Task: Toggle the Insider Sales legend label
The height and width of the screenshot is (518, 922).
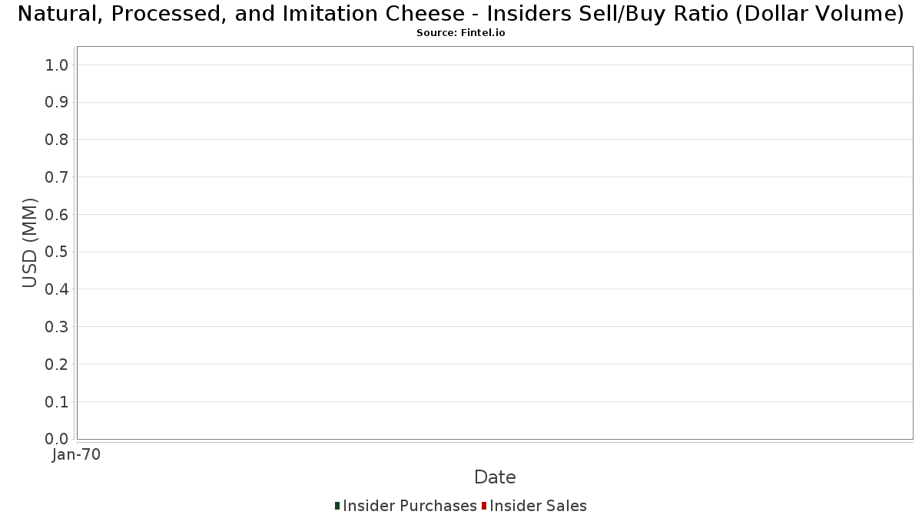Action: click(538, 506)
